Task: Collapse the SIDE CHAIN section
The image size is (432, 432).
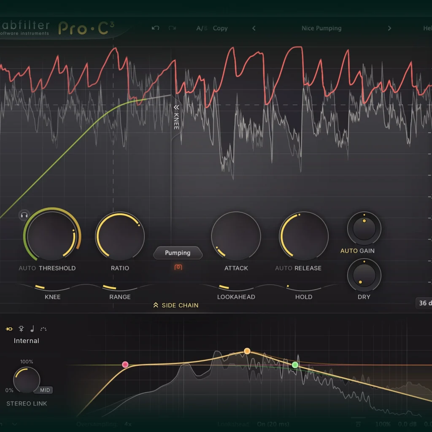Action: click(176, 305)
